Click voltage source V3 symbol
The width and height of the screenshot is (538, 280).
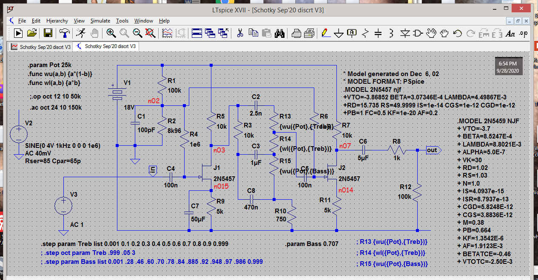63,206
